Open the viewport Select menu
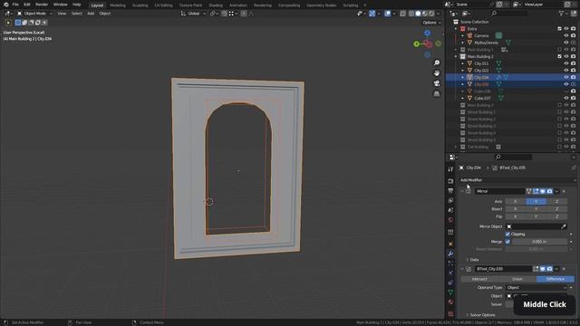The height and width of the screenshot is (326, 580). coord(76,14)
